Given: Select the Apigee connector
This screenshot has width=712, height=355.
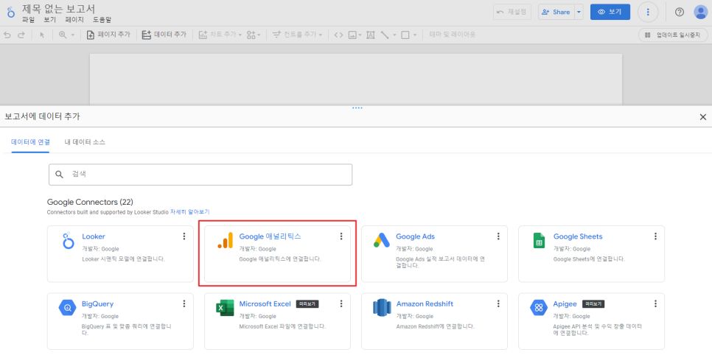Looking at the screenshot, I should [592, 321].
